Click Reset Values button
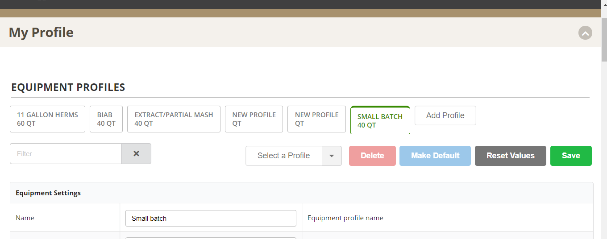 [511, 156]
